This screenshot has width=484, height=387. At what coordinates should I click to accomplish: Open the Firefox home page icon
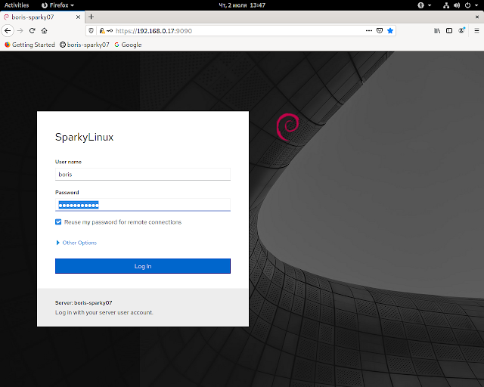44,30
